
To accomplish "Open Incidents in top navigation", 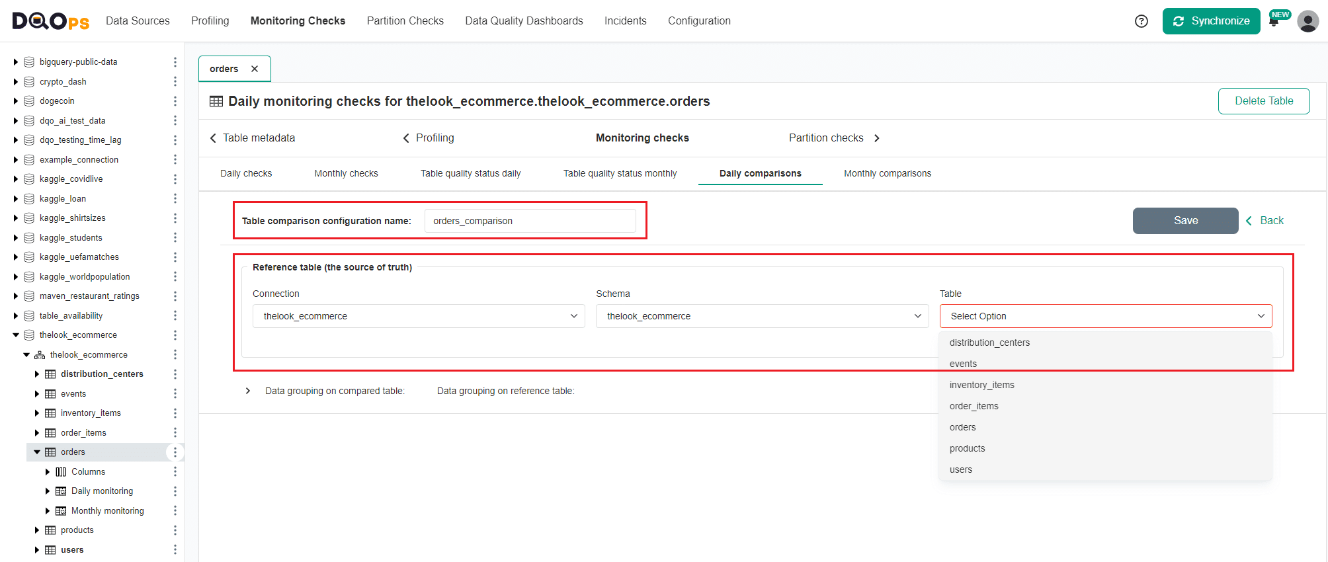I will pyautogui.click(x=626, y=21).
